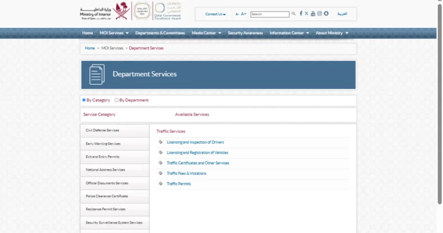The width and height of the screenshot is (443, 233).
Task: Select Police Clearance Certificate category
Action: point(115,196)
